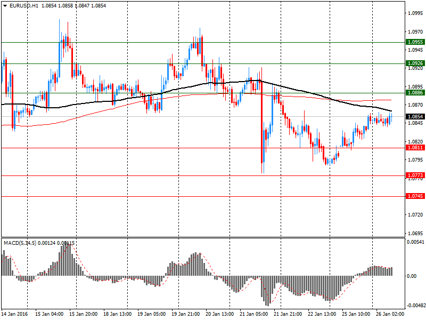Click the current price 1.0854 label
The height and width of the screenshot is (320, 426).
coord(415,116)
